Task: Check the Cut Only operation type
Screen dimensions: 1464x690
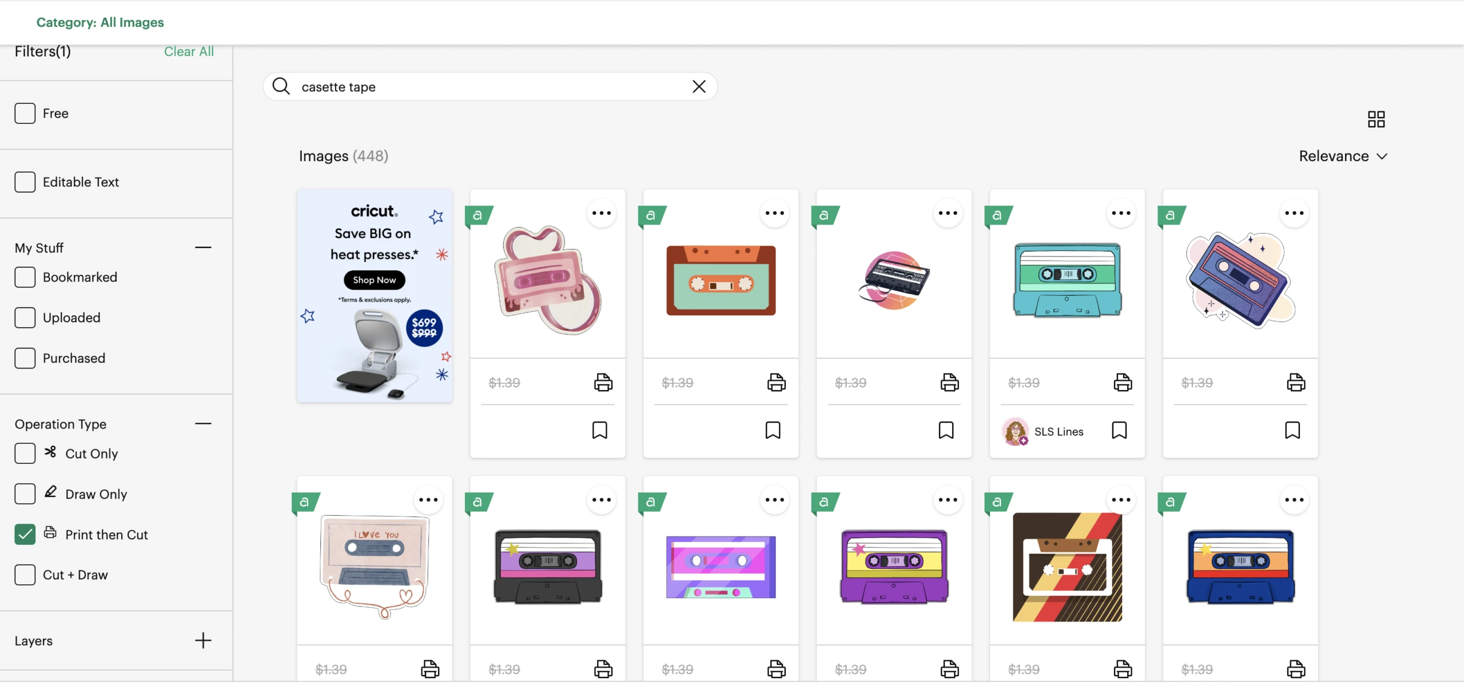Action: pos(25,454)
